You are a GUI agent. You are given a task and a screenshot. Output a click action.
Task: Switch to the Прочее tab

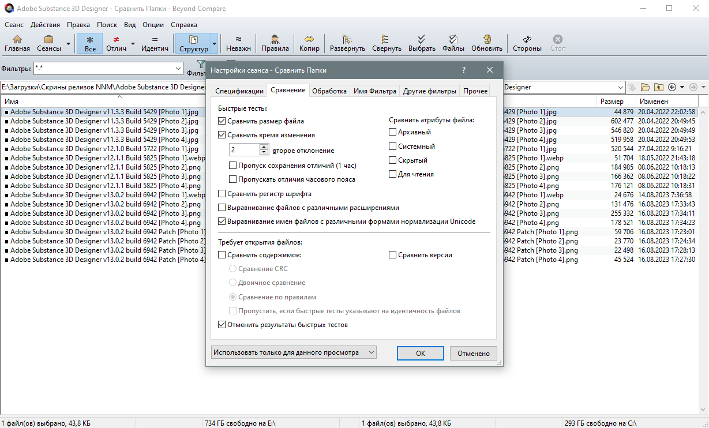[475, 91]
